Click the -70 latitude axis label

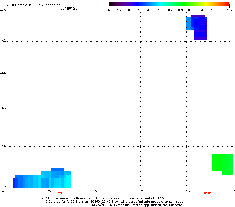point(3,187)
